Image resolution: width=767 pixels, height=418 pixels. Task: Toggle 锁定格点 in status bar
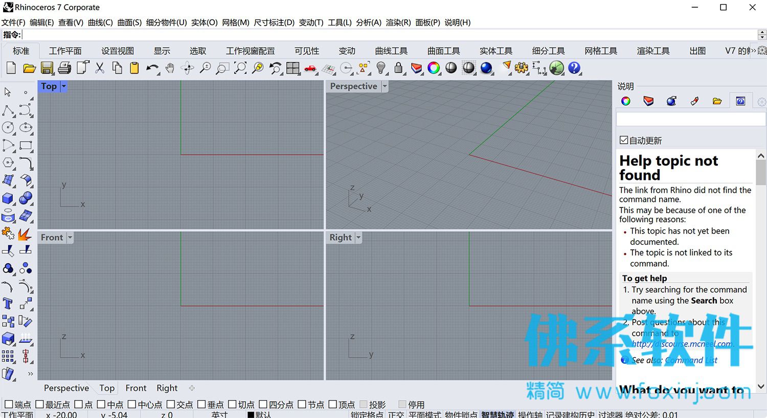pos(367,414)
